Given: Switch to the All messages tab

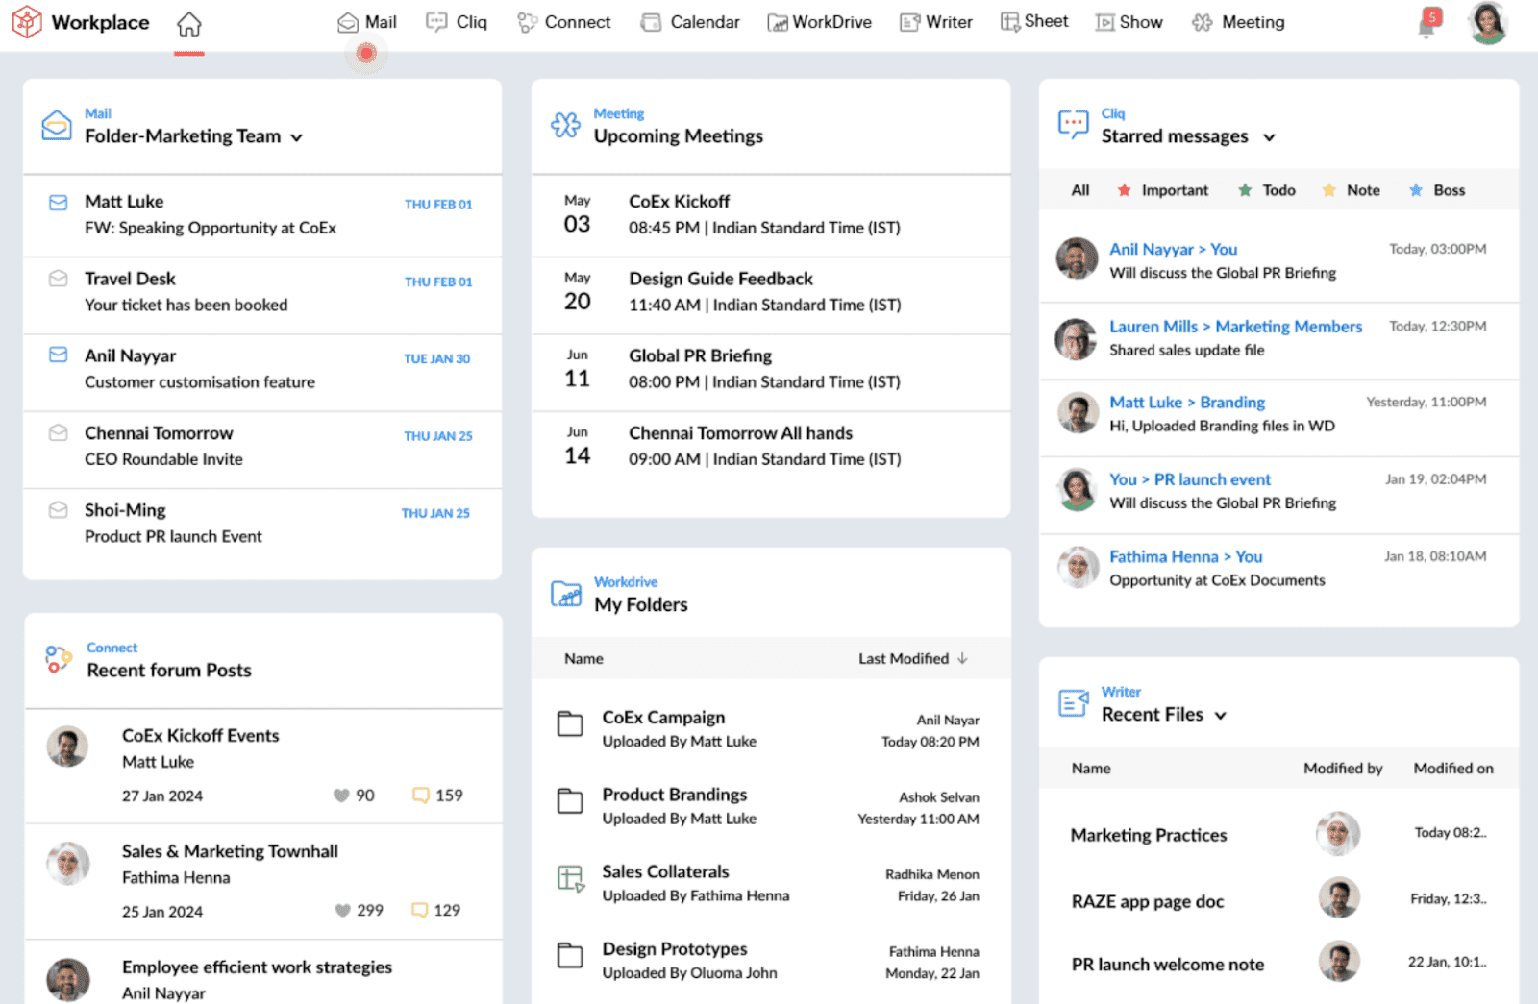Looking at the screenshot, I should point(1079,189).
